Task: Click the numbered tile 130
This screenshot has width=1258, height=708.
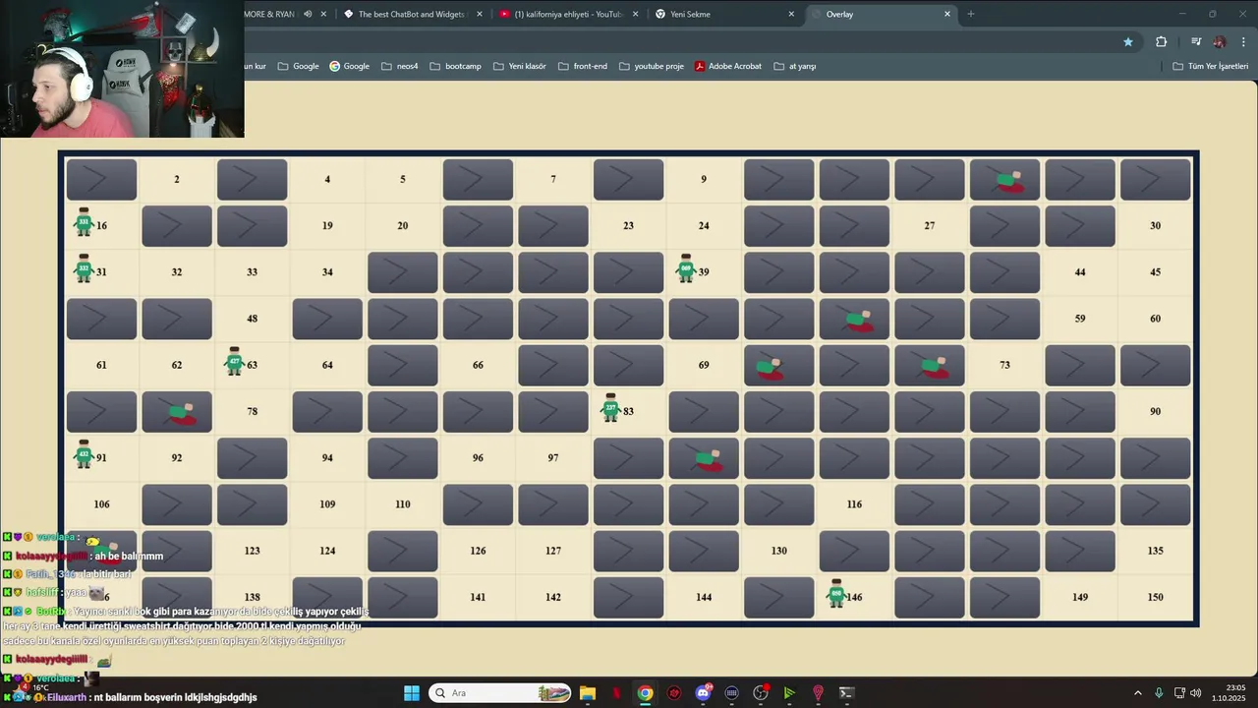Action: [x=779, y=551]
